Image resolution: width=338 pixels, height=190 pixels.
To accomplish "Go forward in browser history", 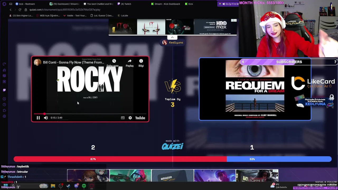I will [x=15, y=10].
